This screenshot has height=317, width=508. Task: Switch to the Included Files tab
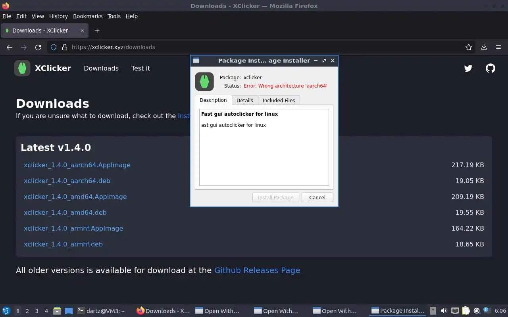[x=279, y=100]
